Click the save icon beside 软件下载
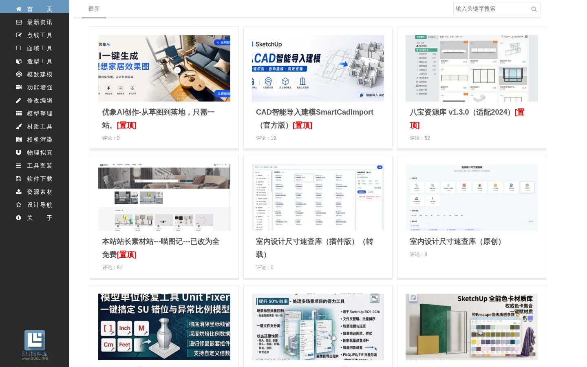 pyautogui.click(x=18, y=179)
